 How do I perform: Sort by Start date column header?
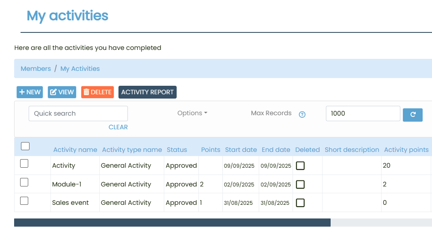pyautogui.click(x=241, y=150)
